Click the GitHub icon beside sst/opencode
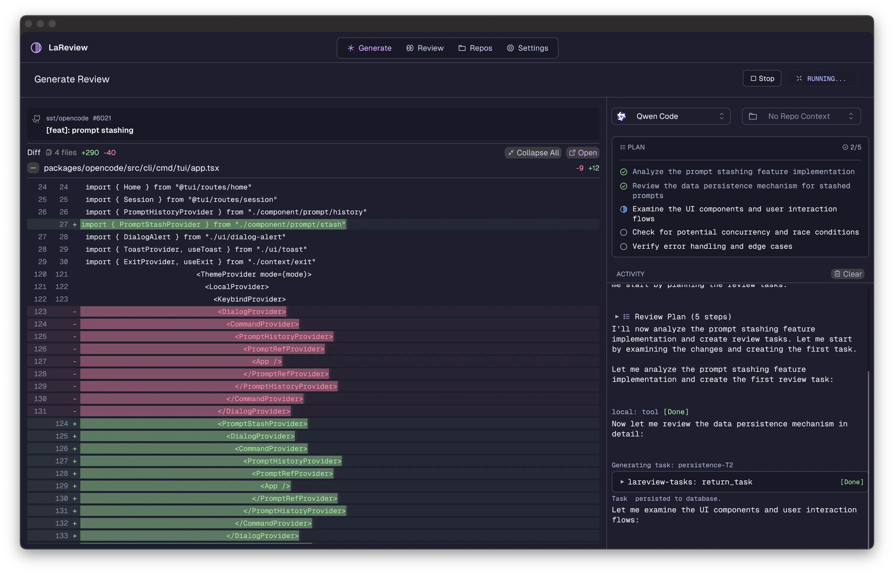The image size is (894, 574). point(36,119)
